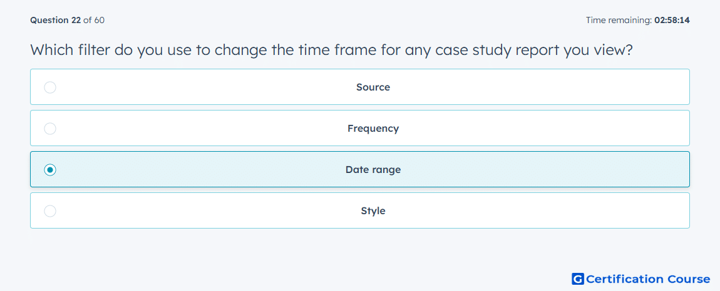Select the Source radio button
Viewport: 720px width, 291px height.
point(50,87)
